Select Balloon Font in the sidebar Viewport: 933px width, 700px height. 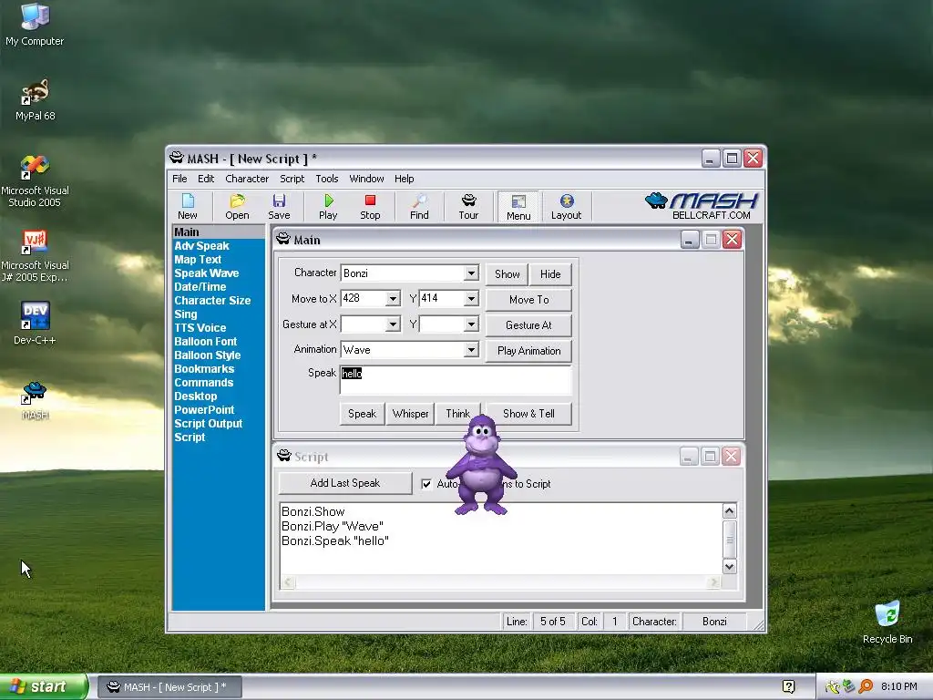coord(205,342)
